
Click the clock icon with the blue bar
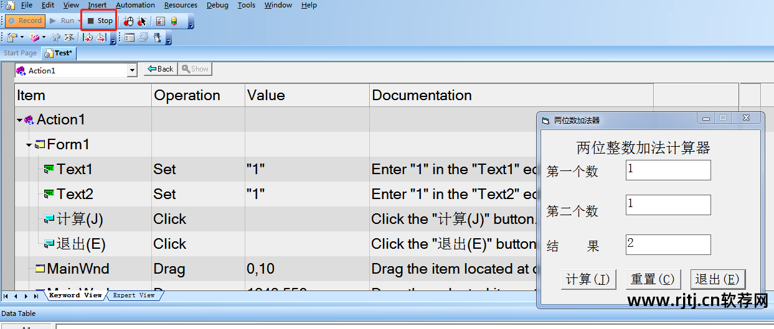tap(101, 38)
